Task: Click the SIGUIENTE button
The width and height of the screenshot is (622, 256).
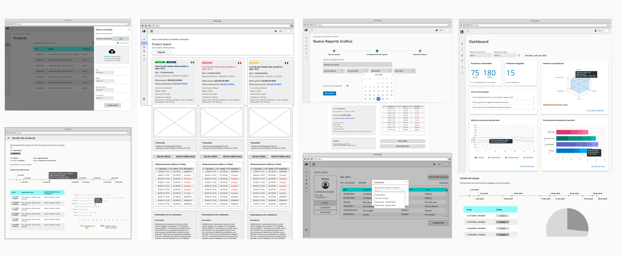Action: pyautogui.click(x=330, y=93)
